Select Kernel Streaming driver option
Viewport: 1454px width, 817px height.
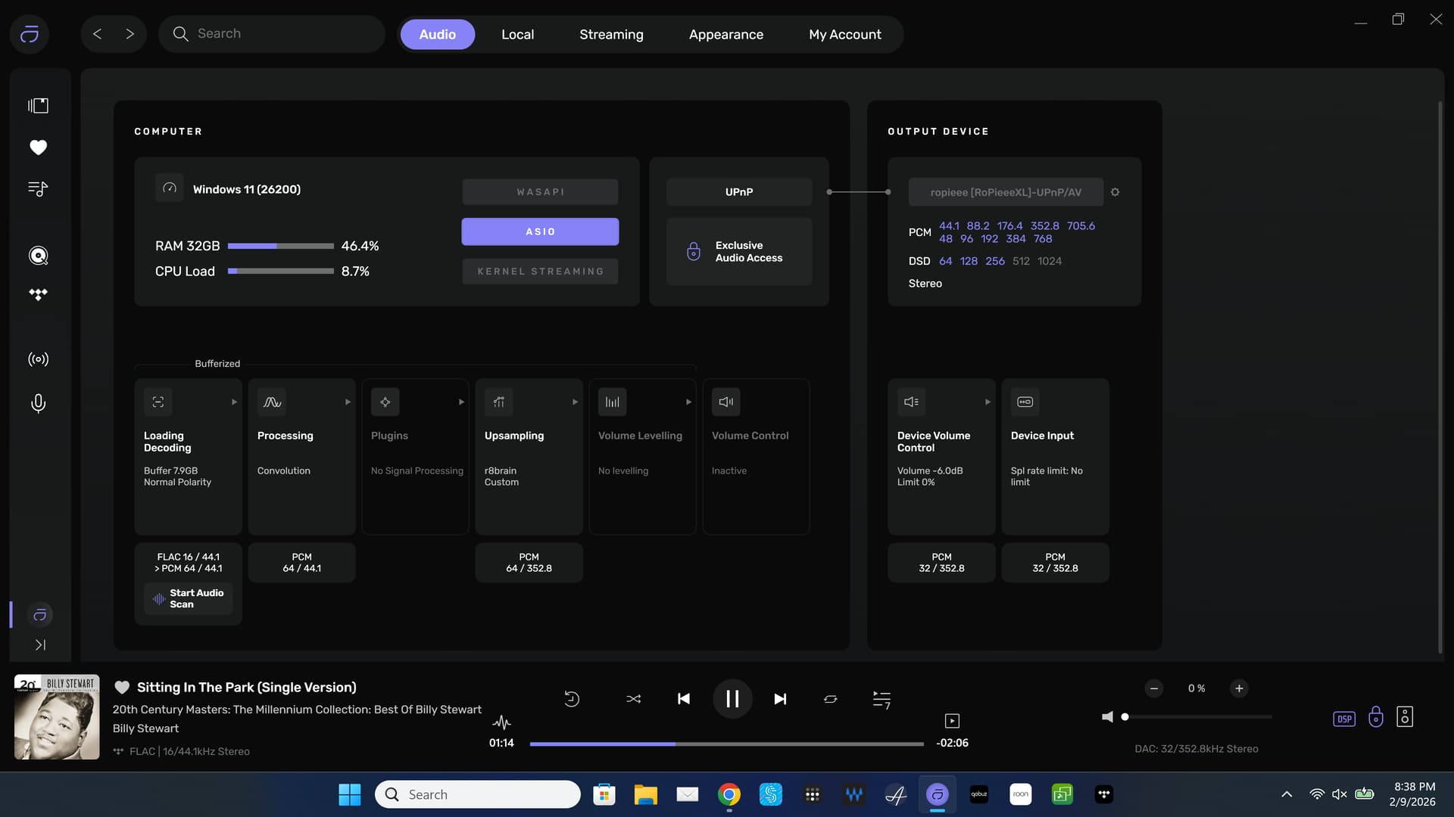(x=540, y=272)
